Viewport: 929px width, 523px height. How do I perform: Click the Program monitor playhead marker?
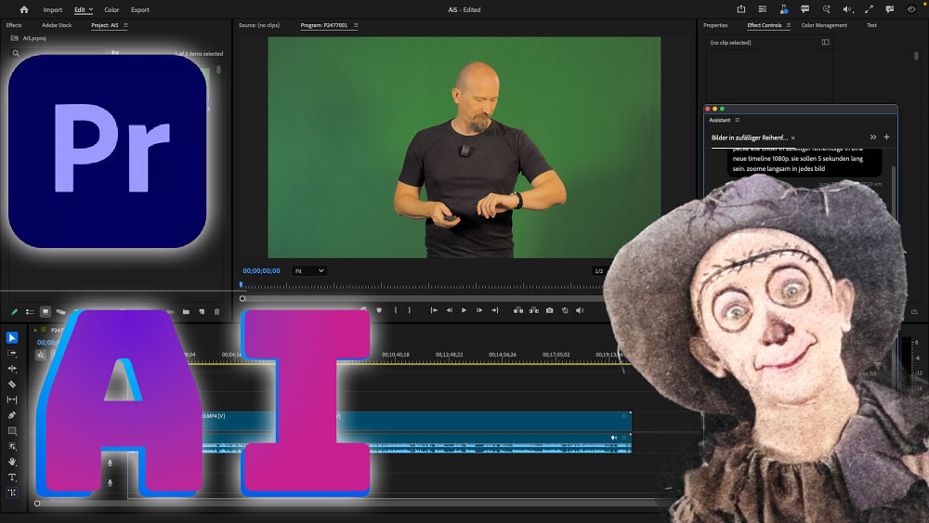[242, 285]
